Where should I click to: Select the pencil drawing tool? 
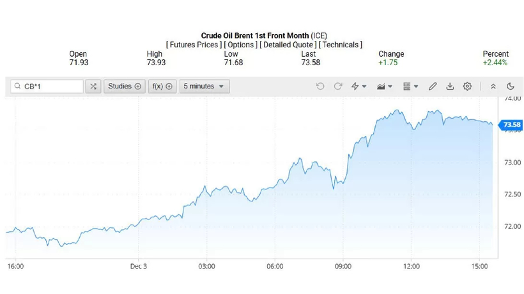pyautogui.click(x=433, y=87)
